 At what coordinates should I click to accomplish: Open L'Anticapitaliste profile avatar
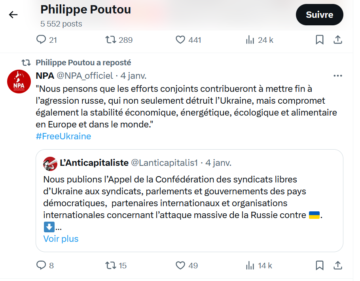click(x=50, y=163)
